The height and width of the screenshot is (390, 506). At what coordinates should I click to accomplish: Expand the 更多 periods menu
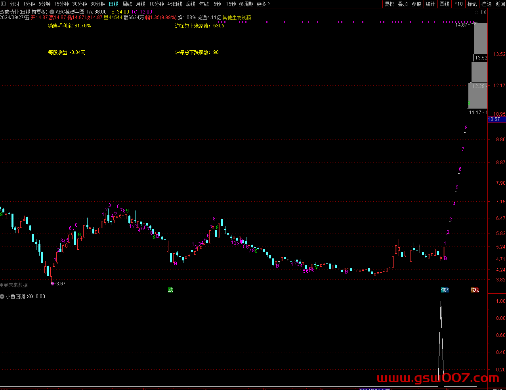[x=263, y=4]
